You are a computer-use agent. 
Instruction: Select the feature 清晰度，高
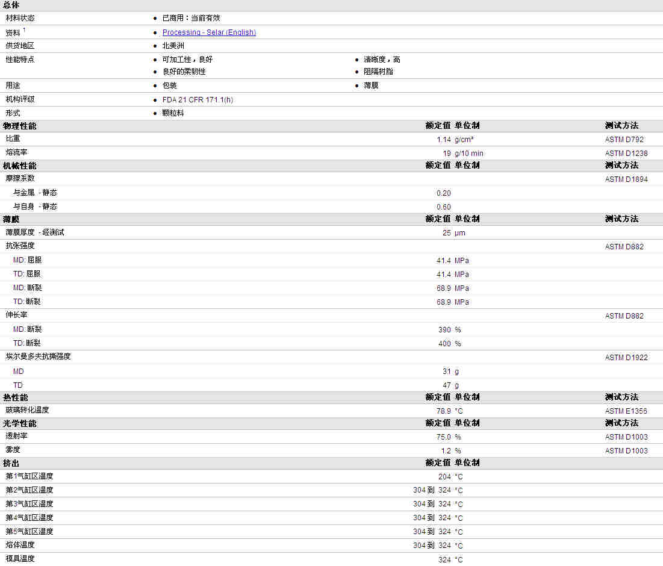pos(382,60)
